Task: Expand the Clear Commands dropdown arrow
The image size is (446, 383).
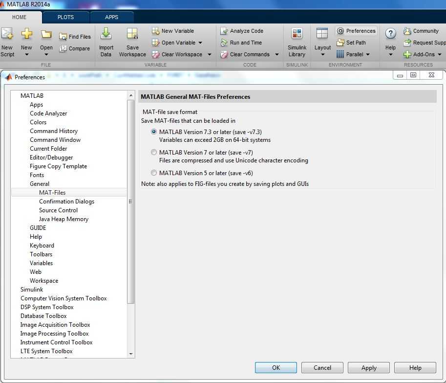Action: pos(277,54)
